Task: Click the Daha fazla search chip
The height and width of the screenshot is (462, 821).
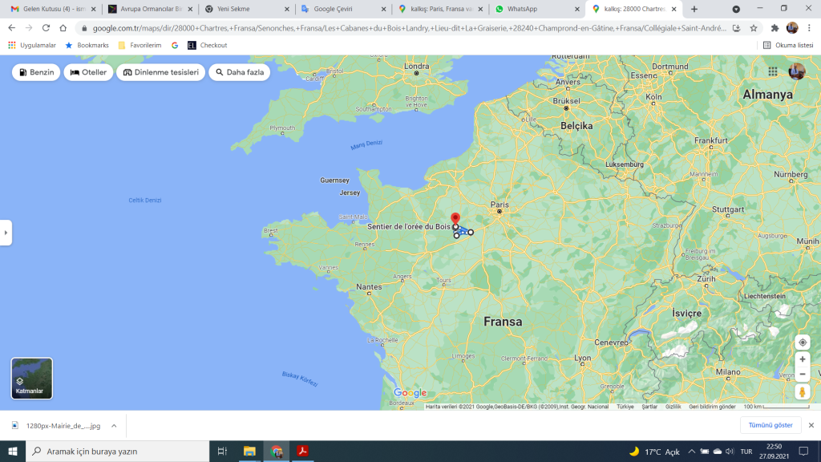Action: pos(239,72)
